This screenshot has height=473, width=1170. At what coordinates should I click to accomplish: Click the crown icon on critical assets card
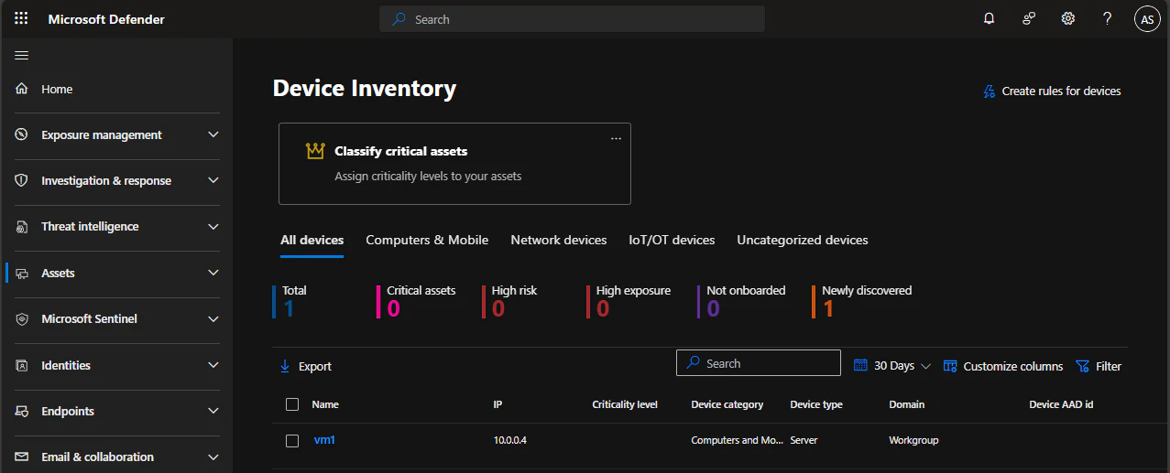315,151
